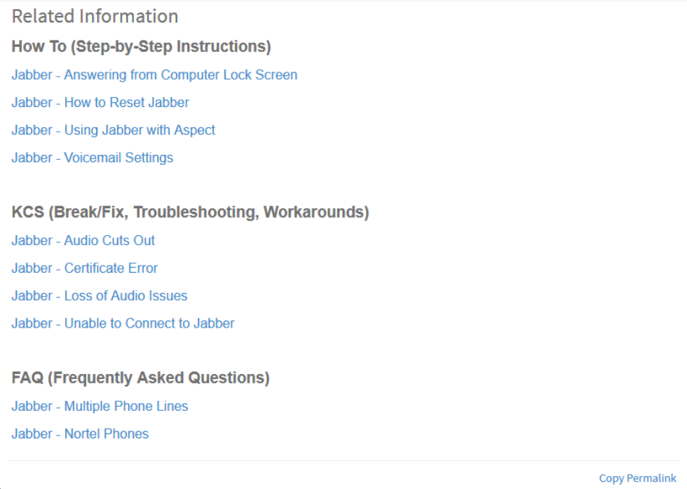Open the Jabber Answering from Computer Lock Screen article
The height and width of the screenshot is (489, 687).
click(x=154, y=75)
